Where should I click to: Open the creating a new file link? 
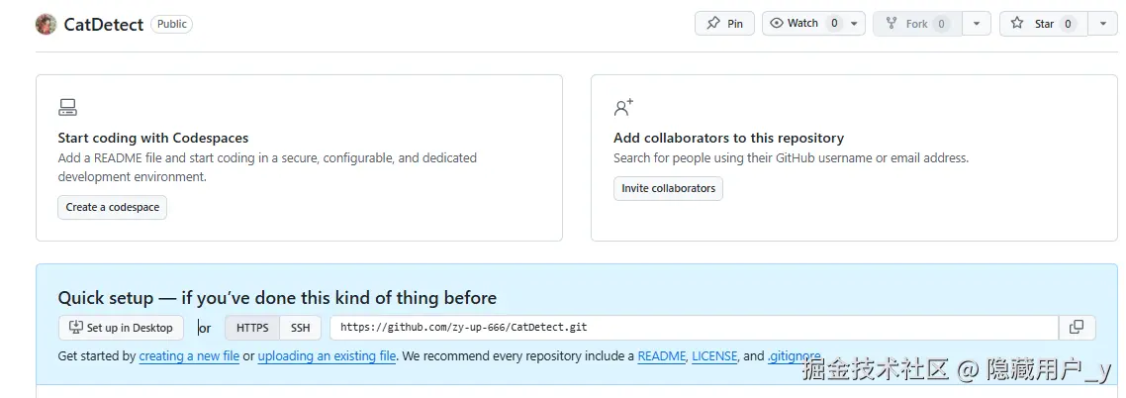click(189, 355)
